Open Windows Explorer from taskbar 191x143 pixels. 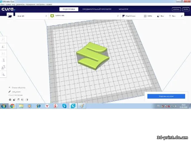pyautogui.click(x=21, y=106)
